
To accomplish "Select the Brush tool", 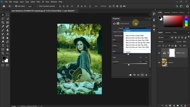I will coord(3,30).
